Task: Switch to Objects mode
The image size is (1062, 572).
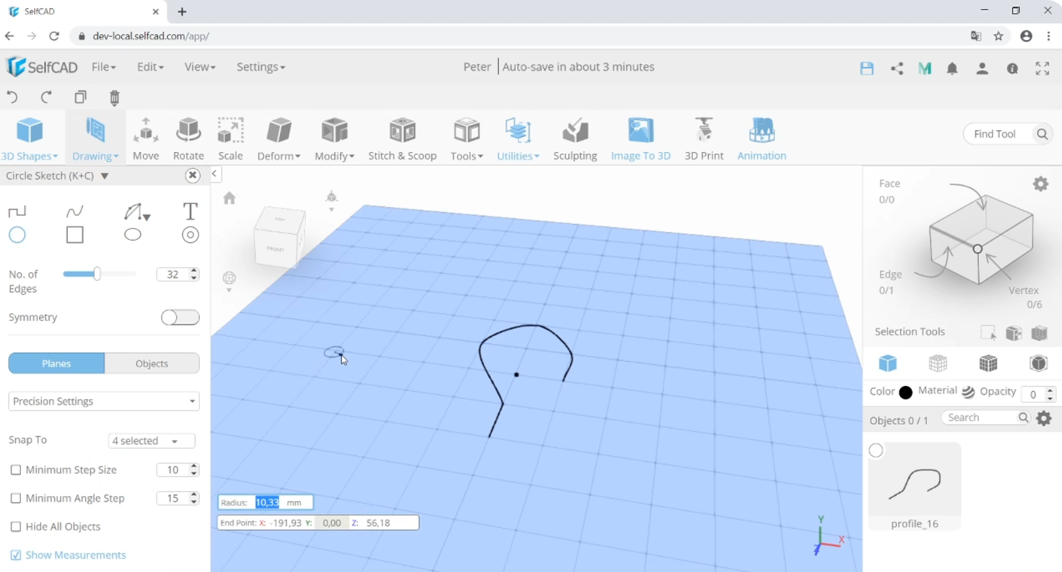Action: coord(152,363)
